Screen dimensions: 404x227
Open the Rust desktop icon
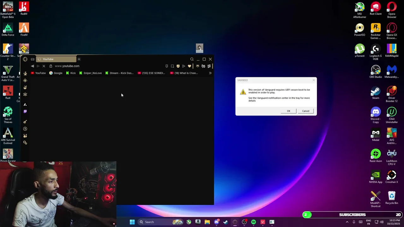point(8,93)
